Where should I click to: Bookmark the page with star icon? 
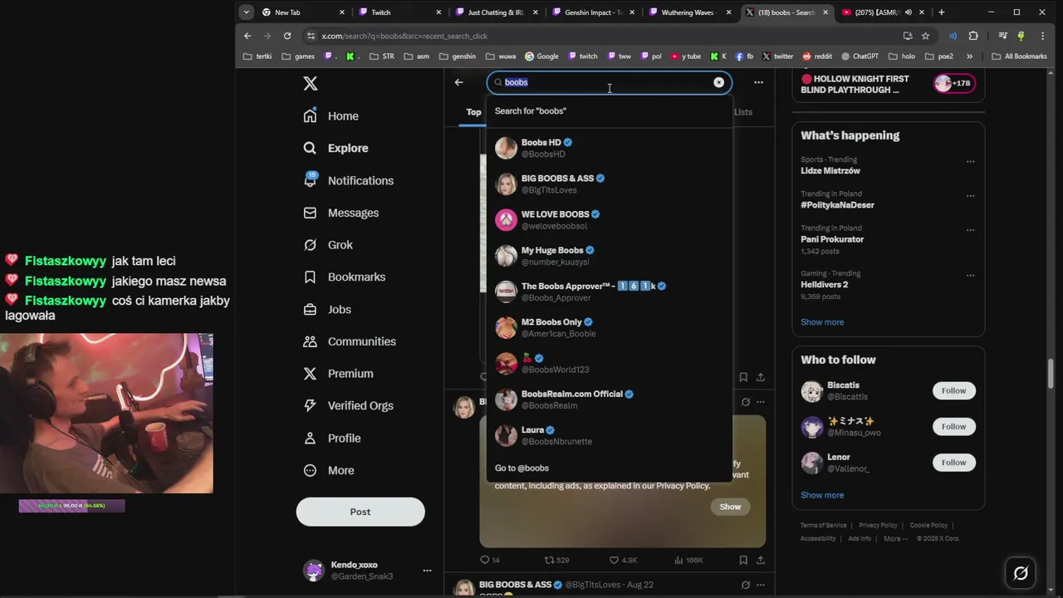tap(925, 36)
